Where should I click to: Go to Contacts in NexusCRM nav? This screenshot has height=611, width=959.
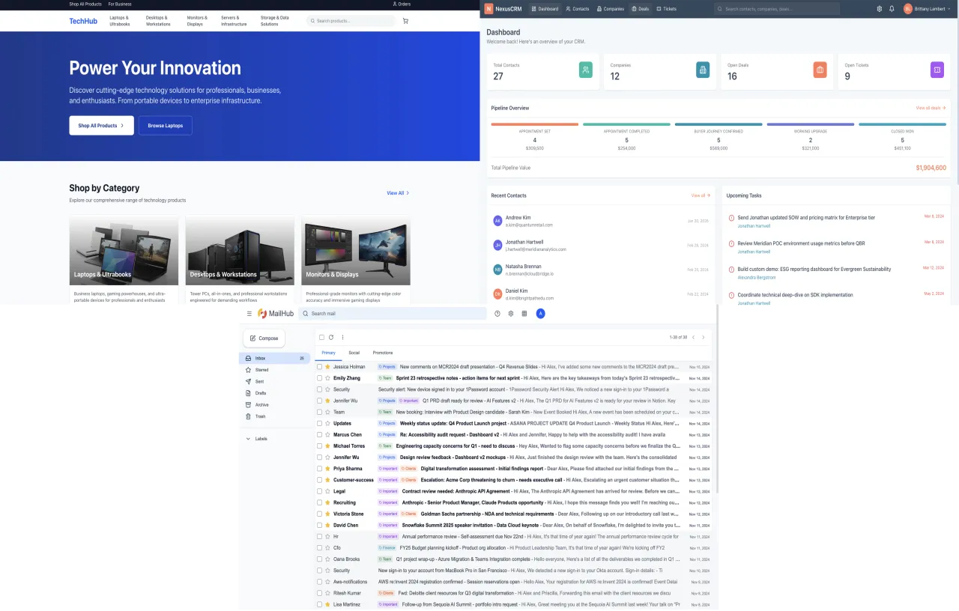[x=577, y=9]
